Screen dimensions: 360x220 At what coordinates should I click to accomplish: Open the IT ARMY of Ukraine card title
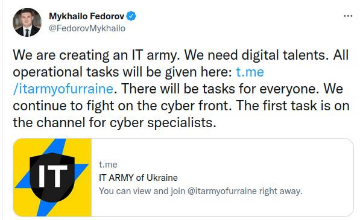(x=138, y=178)
